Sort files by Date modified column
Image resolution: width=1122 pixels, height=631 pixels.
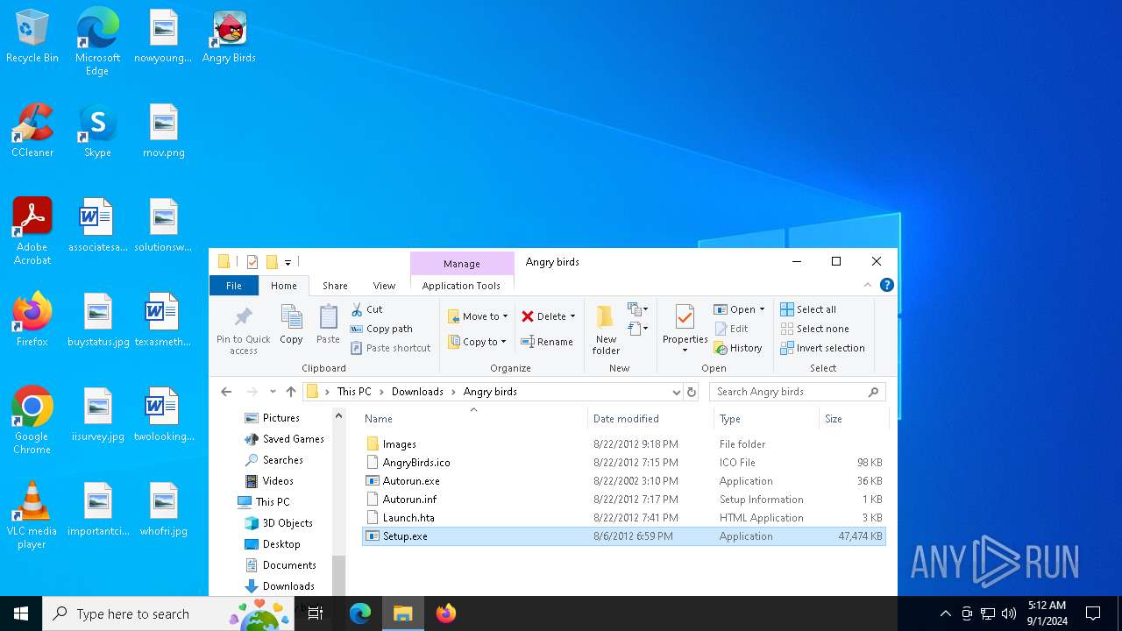point(650,419)
